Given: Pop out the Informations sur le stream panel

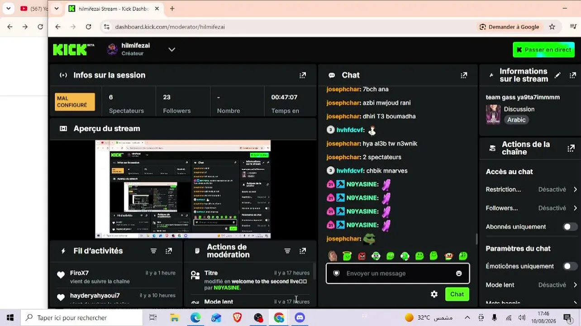Looking at the screenshot, I should pyautogui.click(x=573, y=75).
